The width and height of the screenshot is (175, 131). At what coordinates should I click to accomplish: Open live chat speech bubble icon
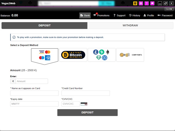pyautogui.click(x=152, y=3)
